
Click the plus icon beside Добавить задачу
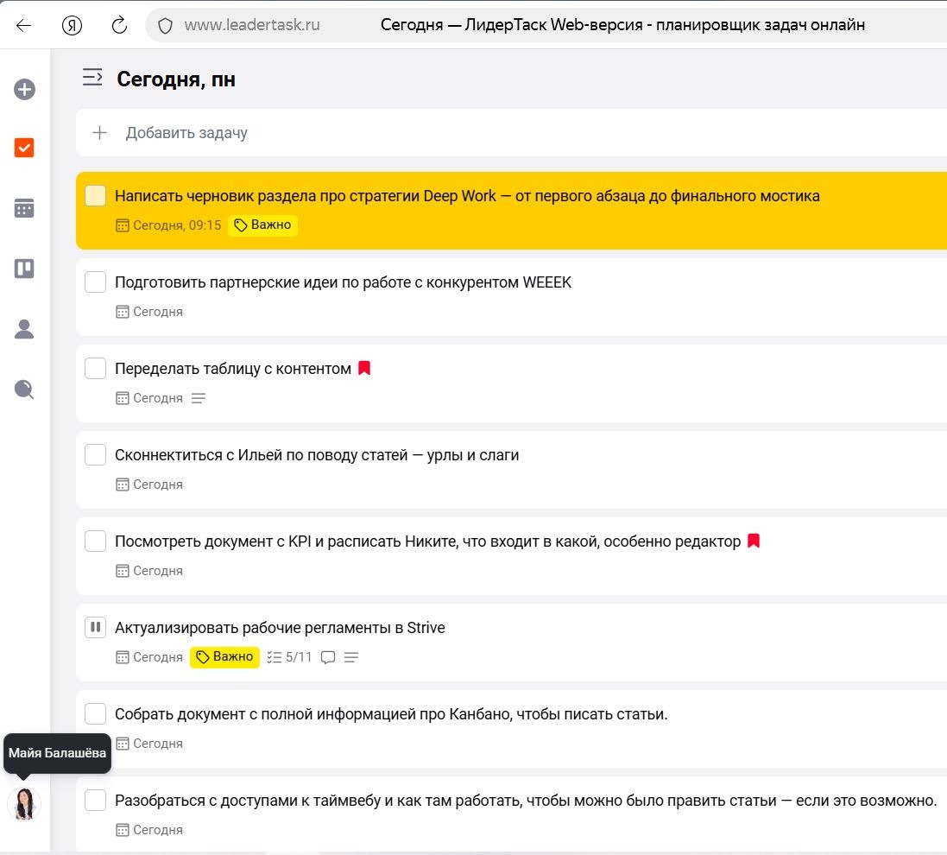pos(99,132)
